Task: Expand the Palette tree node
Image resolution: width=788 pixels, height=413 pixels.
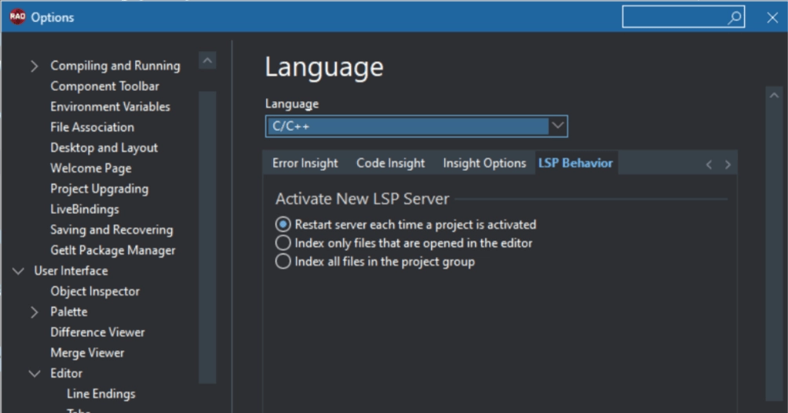Action: coord(34,312)
